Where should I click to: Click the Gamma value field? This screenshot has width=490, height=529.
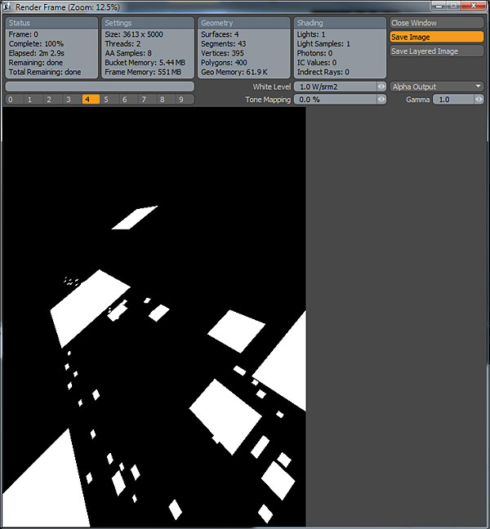pos(453,100)
